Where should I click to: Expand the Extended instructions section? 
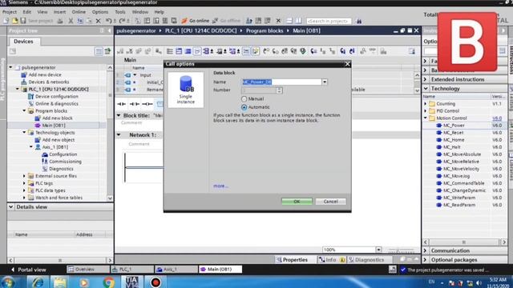426,79
